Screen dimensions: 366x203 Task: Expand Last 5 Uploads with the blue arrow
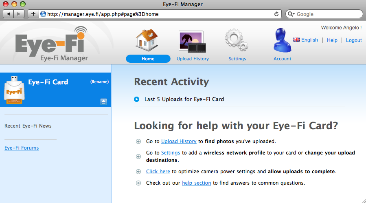[136, 99]
